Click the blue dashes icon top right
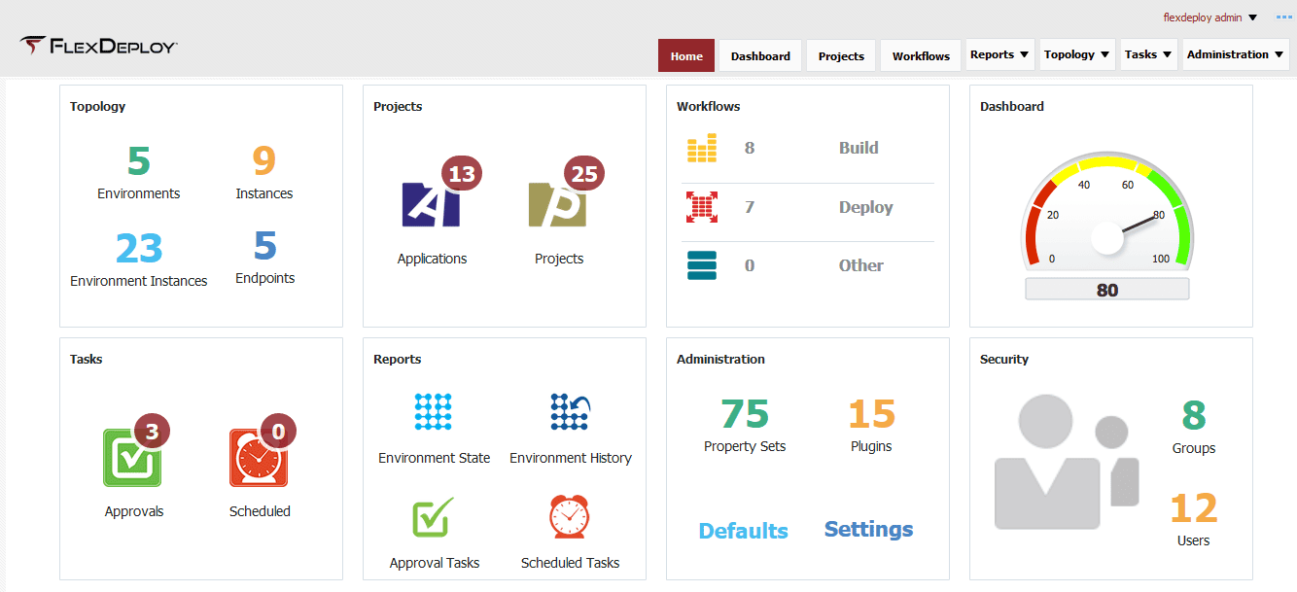The width and height of the screenshot is (1297, 592). (x=1284, y=17)
